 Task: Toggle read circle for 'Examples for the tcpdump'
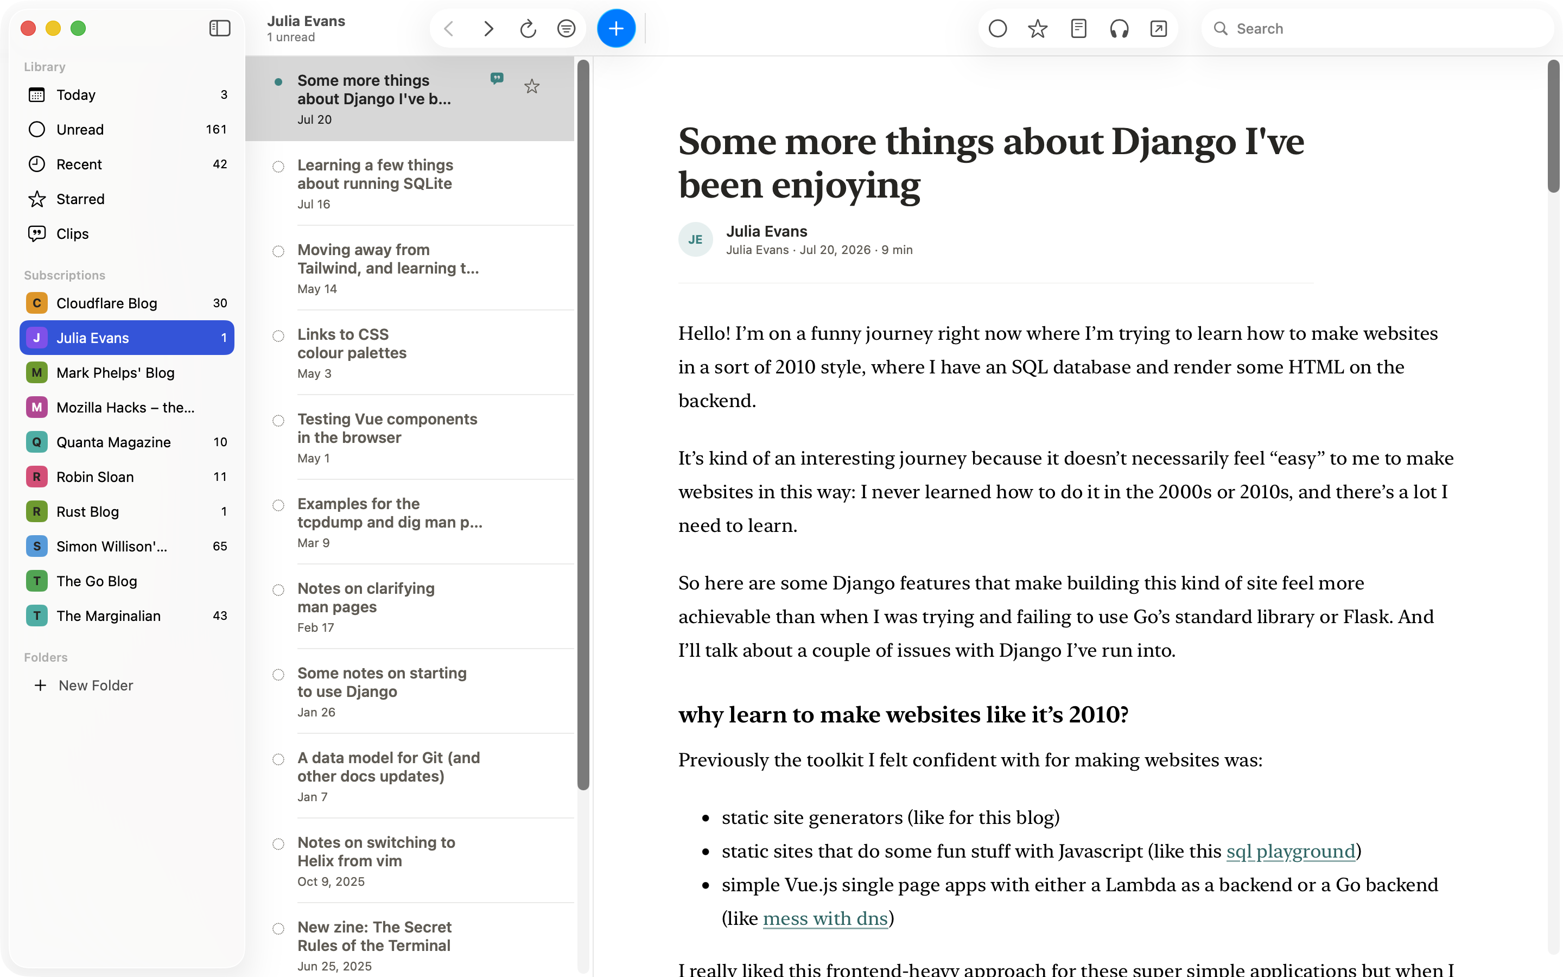pos(278,505)
